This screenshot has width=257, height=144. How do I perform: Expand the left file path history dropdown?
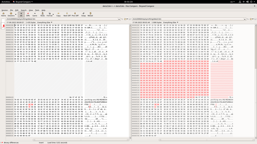coord(119,19)
